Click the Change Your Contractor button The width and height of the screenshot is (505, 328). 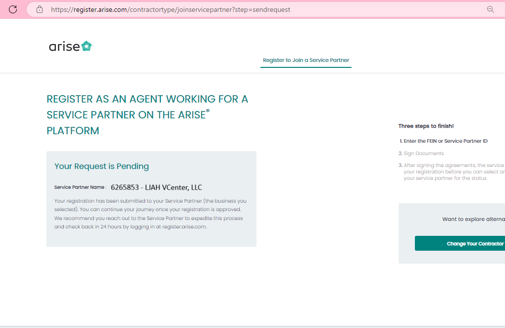pos(460,243)
